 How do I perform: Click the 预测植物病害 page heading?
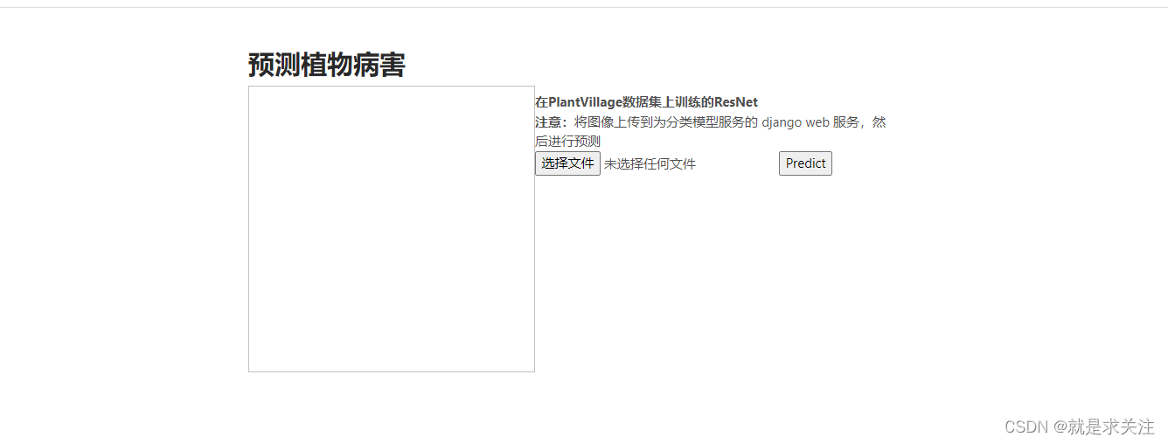tap(327, 65)
